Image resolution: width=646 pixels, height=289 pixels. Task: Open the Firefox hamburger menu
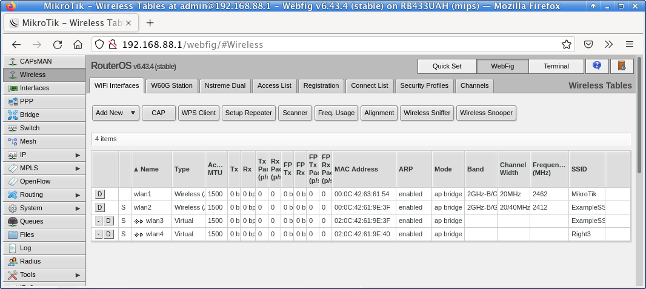[630, 44]
